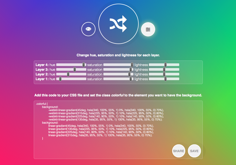Click the -webkit-linear-gradient(45deg line
Viewport: 236px width, 165px height.
(106, 110)
